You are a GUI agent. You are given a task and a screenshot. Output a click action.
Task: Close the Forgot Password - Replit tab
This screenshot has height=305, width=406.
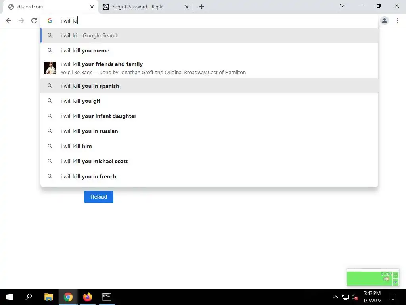[x=187, y=7]
